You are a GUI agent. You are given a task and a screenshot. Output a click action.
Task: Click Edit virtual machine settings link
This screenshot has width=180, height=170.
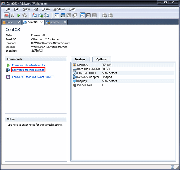click(28, 70)
